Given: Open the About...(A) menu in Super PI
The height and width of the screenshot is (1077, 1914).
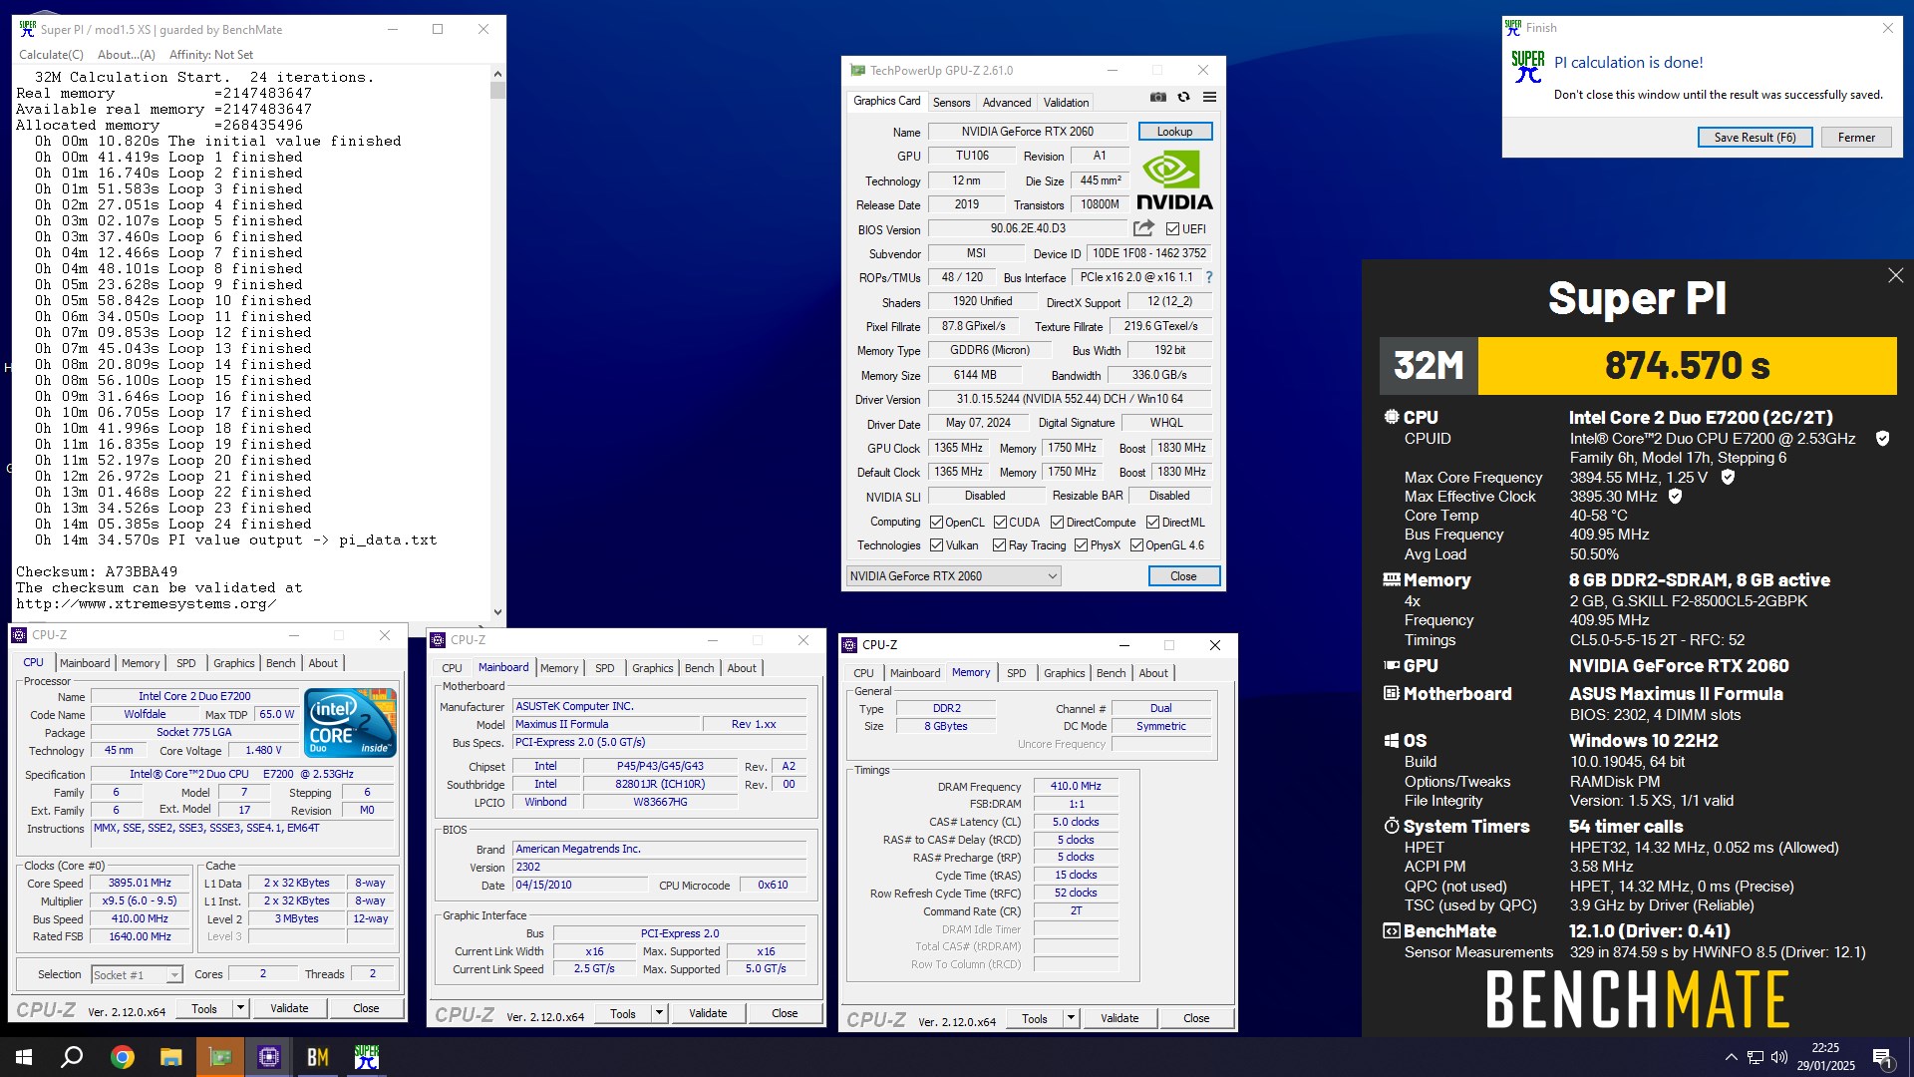Looking at the screenshot, I should click(127, 55).
